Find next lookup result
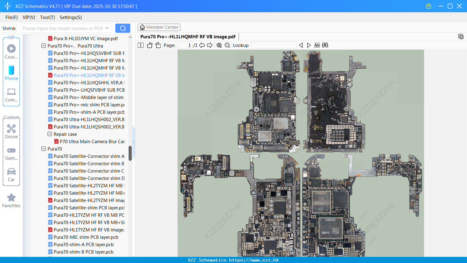This screenshot has width=467, height=263. (x=309, y=45)
